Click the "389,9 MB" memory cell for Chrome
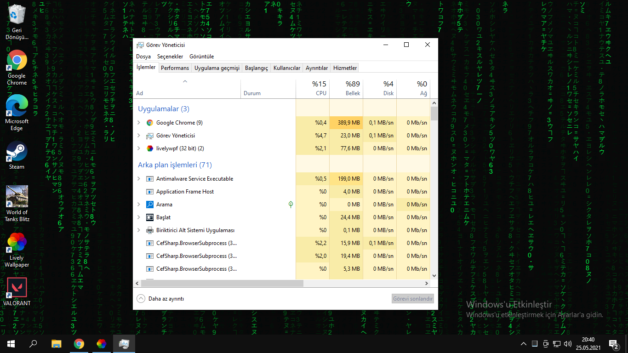 [346, 123]
